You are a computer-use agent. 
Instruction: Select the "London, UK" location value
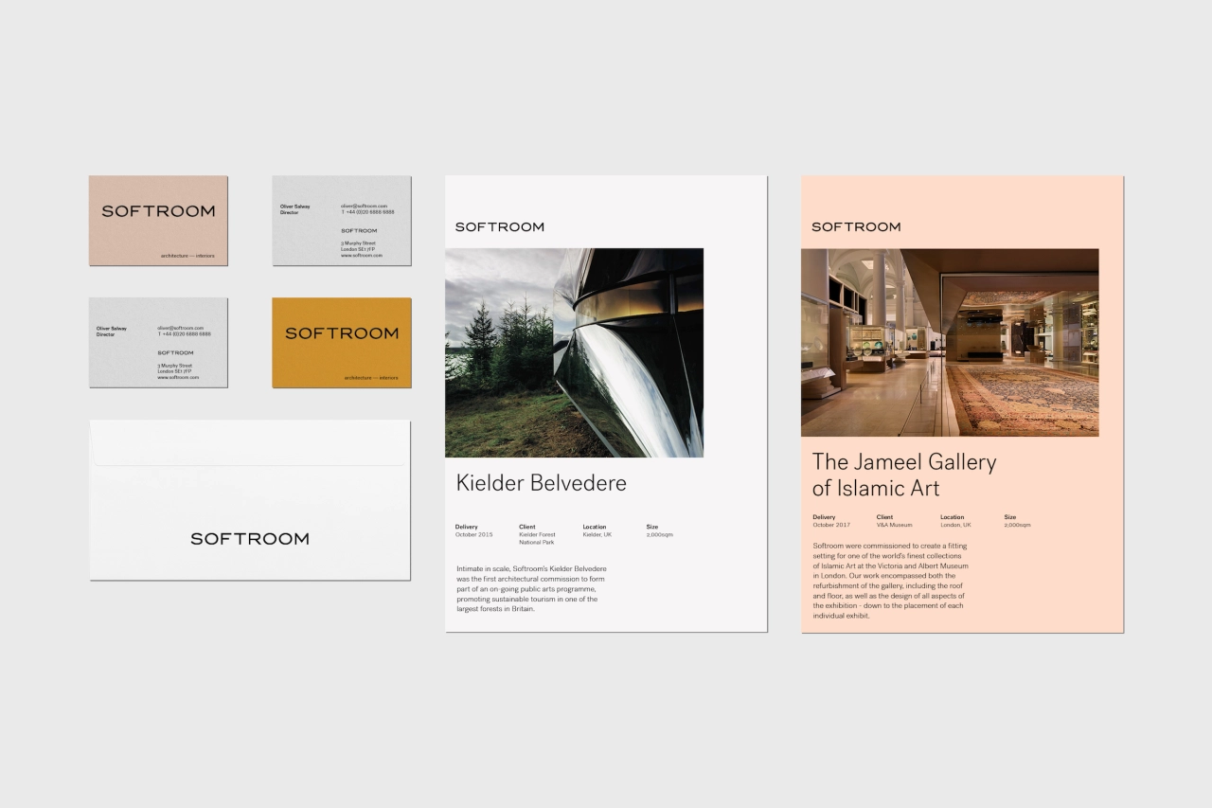tap(955, 525)
